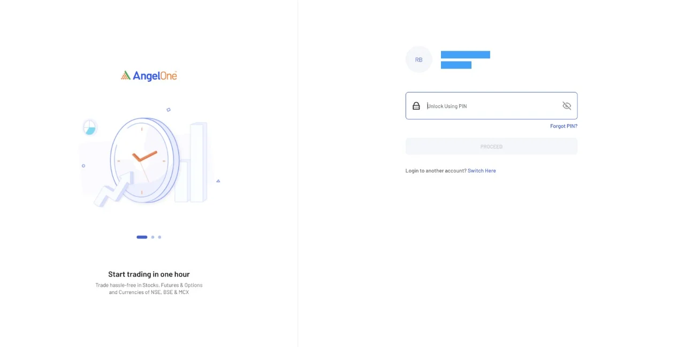Image resolution: width=685 pixels, height=347 pixels.
Task: Focus the Unlock Using PIN field
Action: (491, 106)
